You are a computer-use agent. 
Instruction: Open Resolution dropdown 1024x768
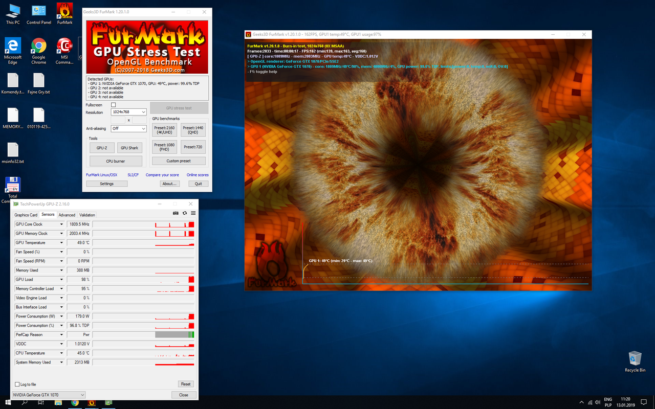click(x=129, y=112)
